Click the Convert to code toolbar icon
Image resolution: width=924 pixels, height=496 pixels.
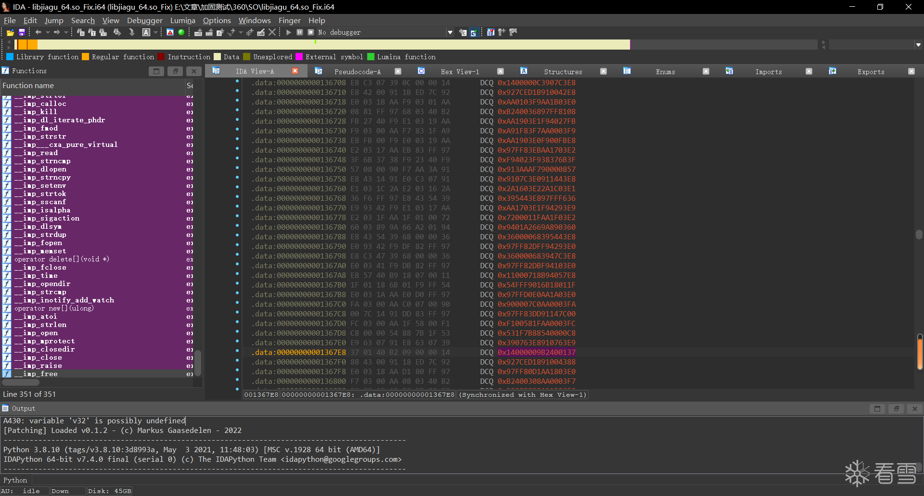pyautogui.click(x=198, y=32)
